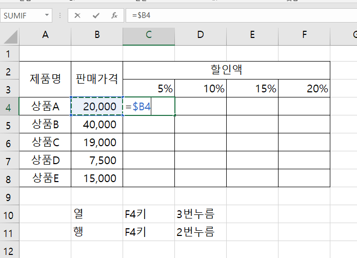The width and height of the screenshot is (357, 258).
Task: Click the 상품D cell
Action: 45,161
